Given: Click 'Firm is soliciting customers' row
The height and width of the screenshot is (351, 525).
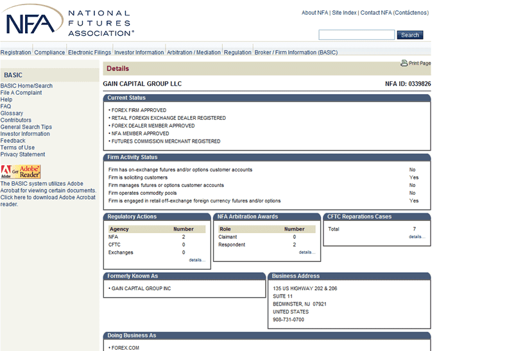Looking at the screenshot, I should pyautogui.click(x=264, y=177).
